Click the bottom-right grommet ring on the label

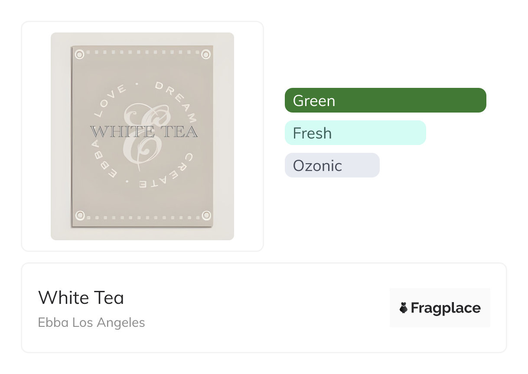206,215
